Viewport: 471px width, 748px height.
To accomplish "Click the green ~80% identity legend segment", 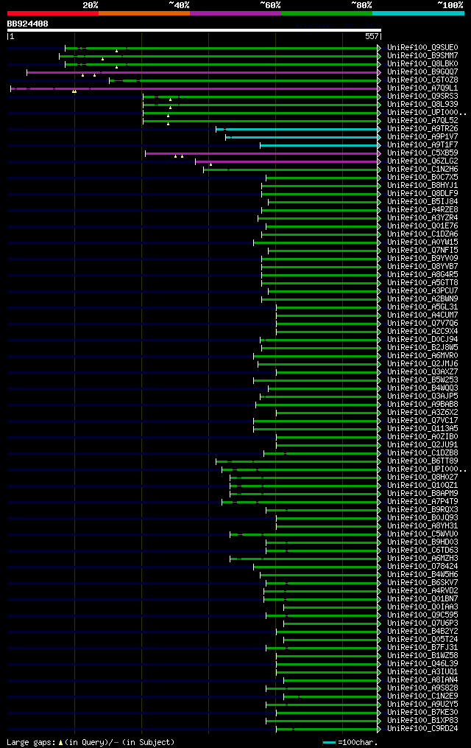I will click(x=327, y=13).
